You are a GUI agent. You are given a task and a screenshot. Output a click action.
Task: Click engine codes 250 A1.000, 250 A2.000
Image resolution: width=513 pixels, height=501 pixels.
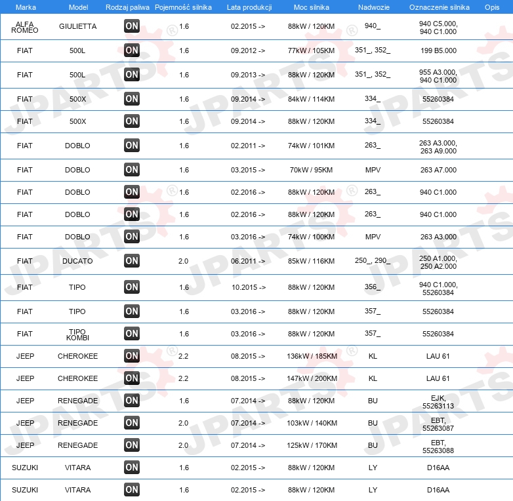tap(438, 262)
